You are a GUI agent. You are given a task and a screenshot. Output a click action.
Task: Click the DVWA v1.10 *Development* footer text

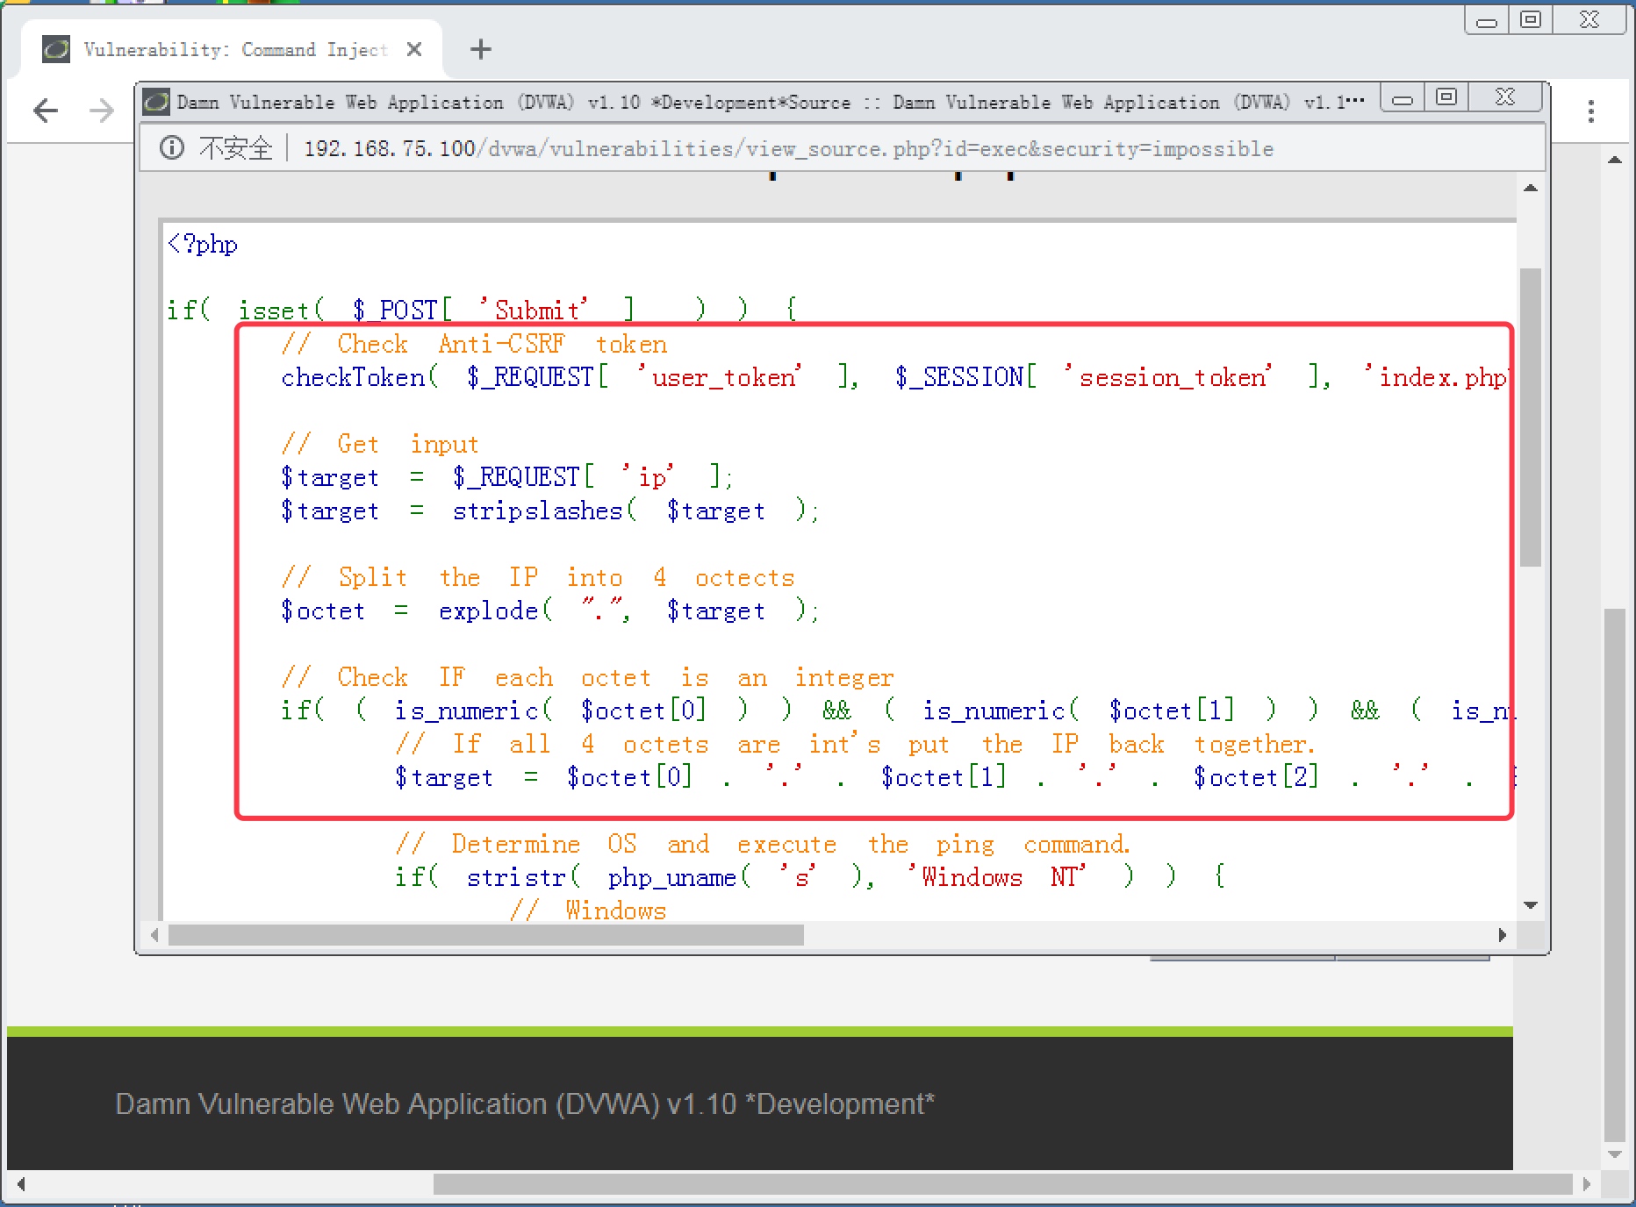525,1103
